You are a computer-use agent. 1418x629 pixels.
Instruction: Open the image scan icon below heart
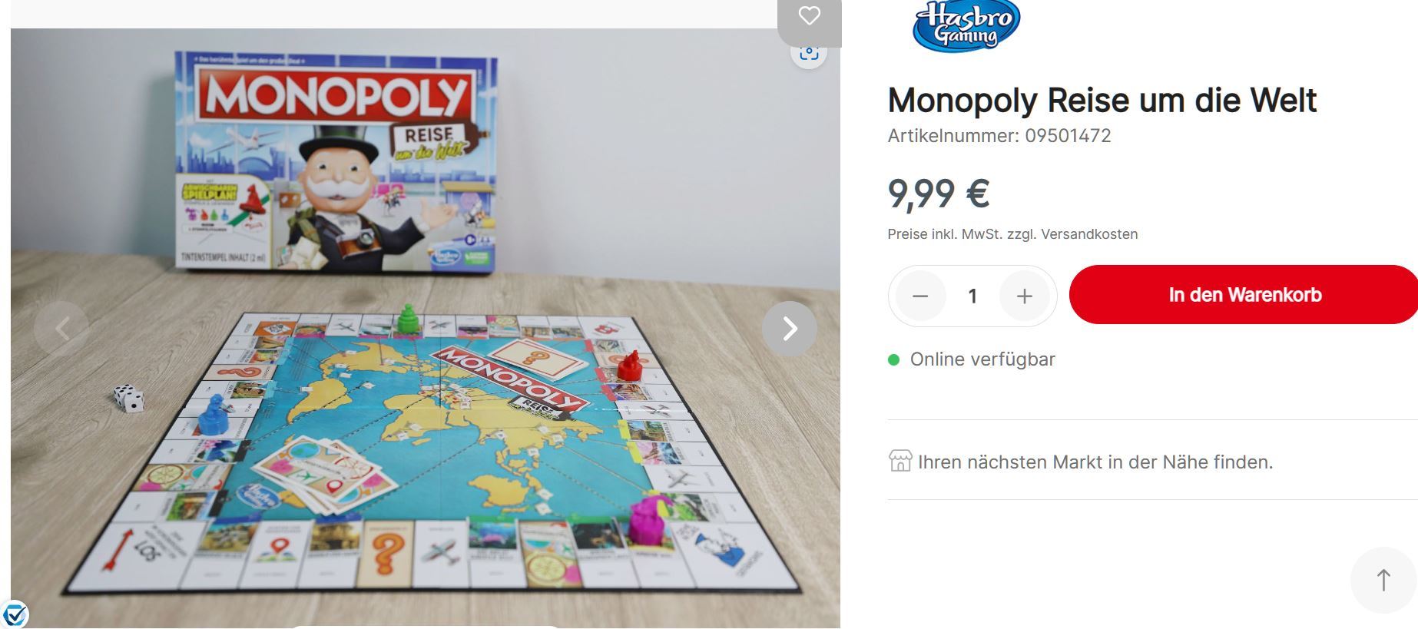pos(809,55)
